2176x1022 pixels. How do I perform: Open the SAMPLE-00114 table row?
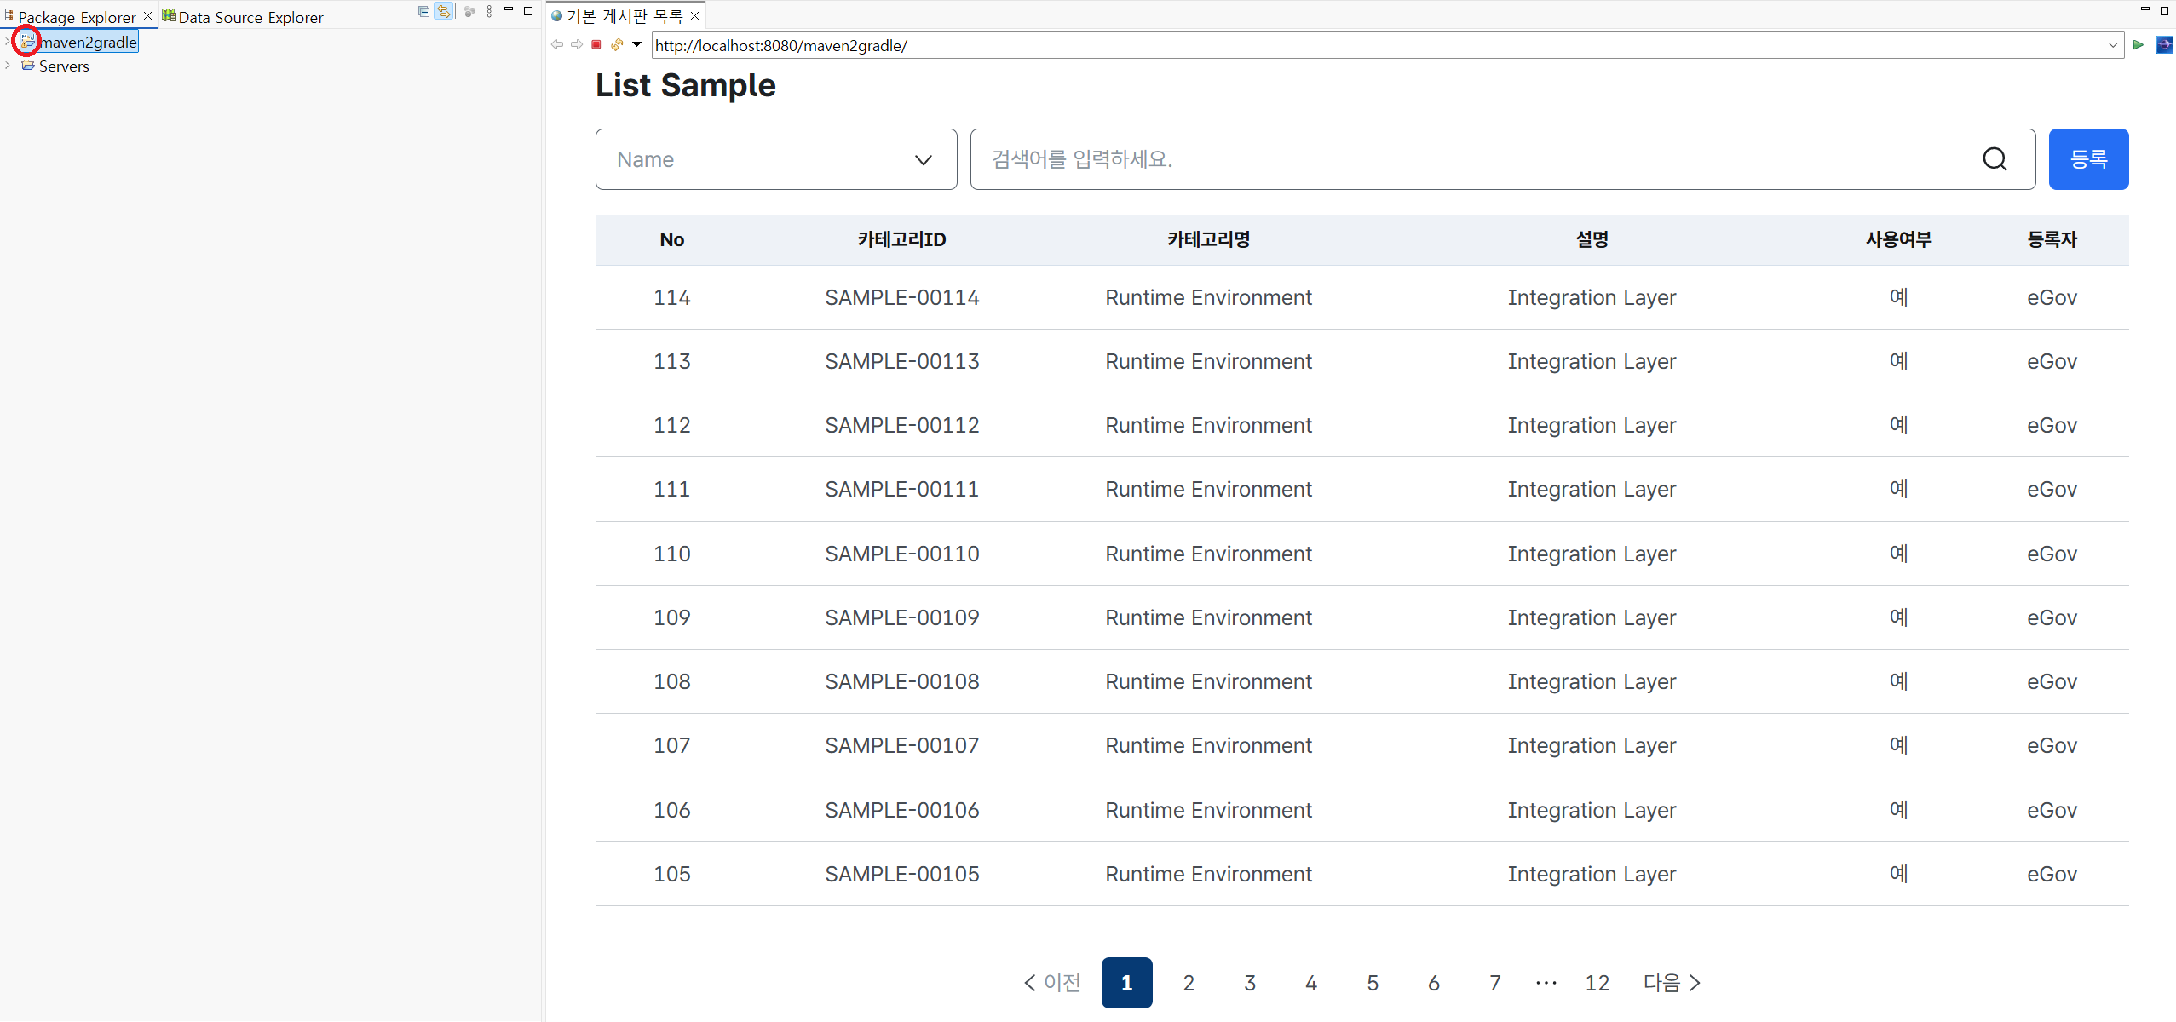[901, 297]
